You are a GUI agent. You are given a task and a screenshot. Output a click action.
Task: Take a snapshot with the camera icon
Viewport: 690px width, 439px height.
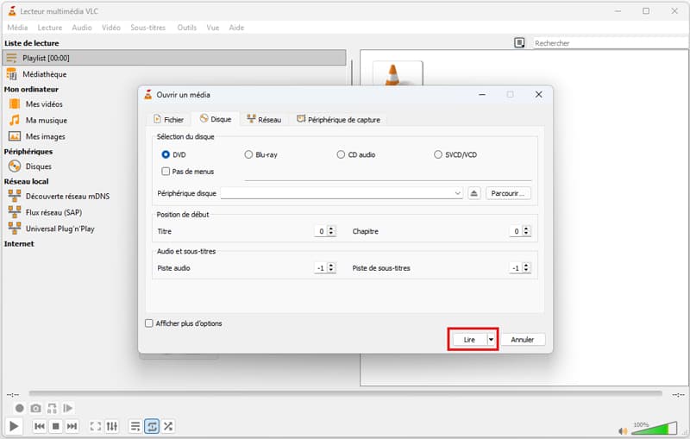coord(35,408)
